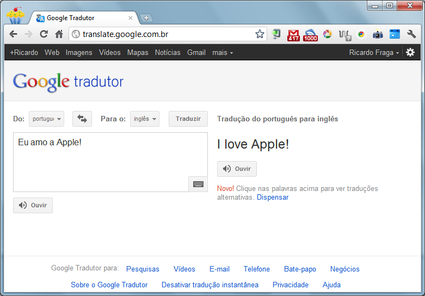The height and width of the screenshot is (296, 425).
Task: Reload the page with the refresh icon
Action: (44, 34)
